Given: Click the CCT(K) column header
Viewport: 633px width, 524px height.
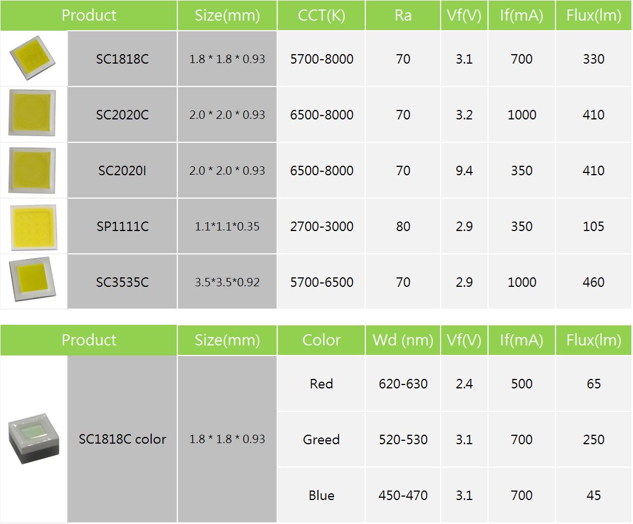Looking at the screenshot, I should point(321,16).
